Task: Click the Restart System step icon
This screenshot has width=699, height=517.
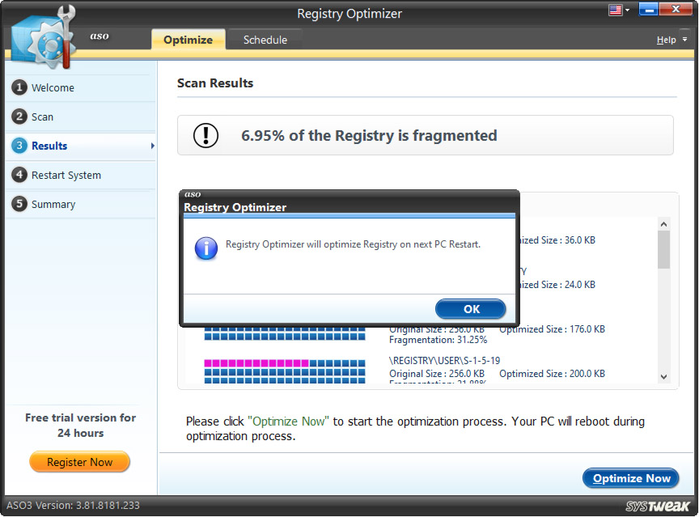Action: tap(19, 175)
